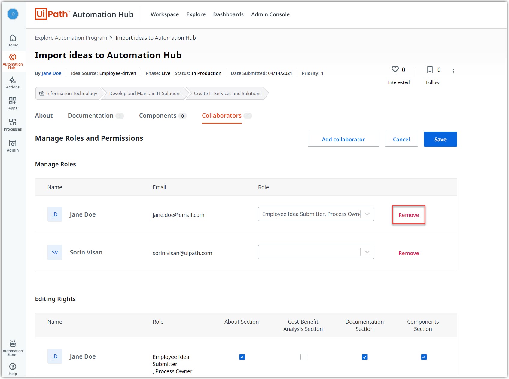This screenshot has height=379, width=509.
Task: Open the user profile avatar IO
Action: [x=13, y=14]
